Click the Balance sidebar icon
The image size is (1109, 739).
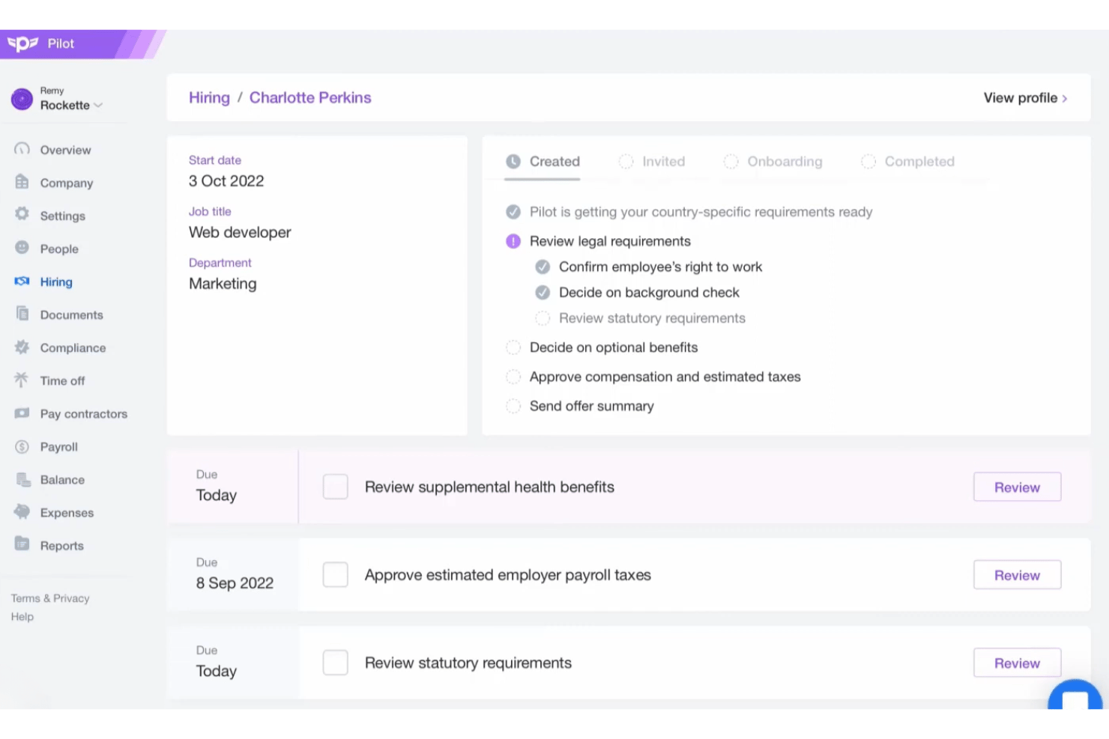[x=22, y=479]
